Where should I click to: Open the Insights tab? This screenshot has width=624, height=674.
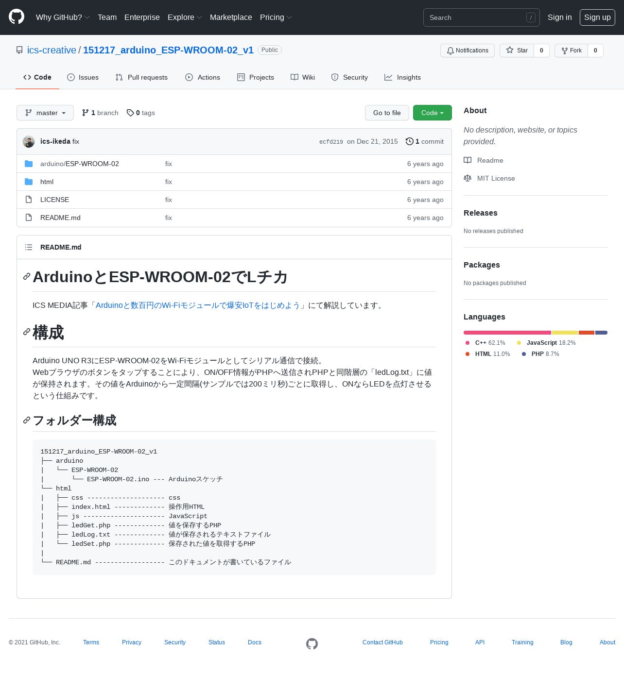(x=403, y=77)
